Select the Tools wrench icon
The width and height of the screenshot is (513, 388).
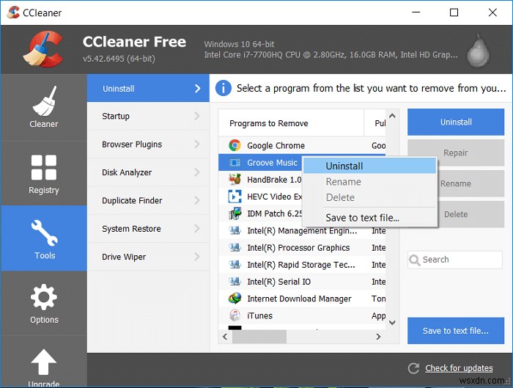[44, 233]
